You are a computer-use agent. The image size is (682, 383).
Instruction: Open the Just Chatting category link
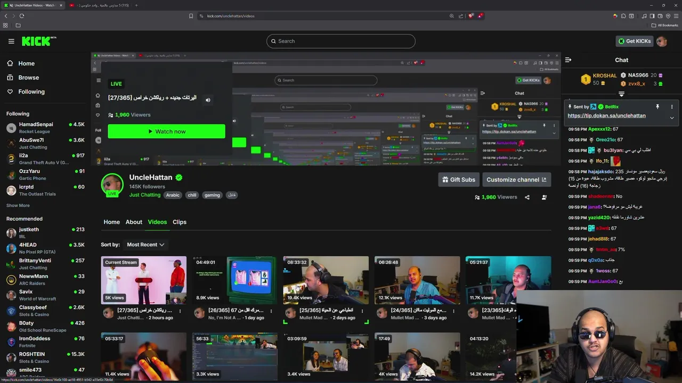[x=144, y=195]
